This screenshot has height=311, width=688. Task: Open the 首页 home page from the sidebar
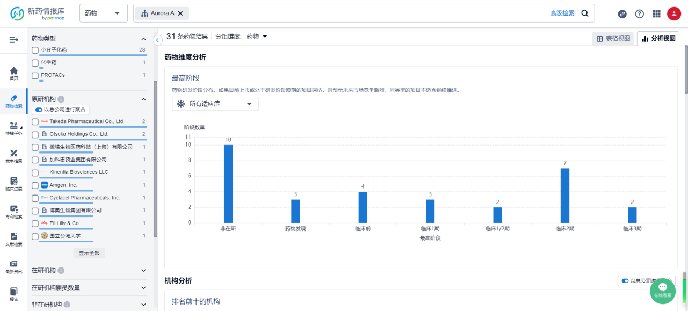click(13, 74)
